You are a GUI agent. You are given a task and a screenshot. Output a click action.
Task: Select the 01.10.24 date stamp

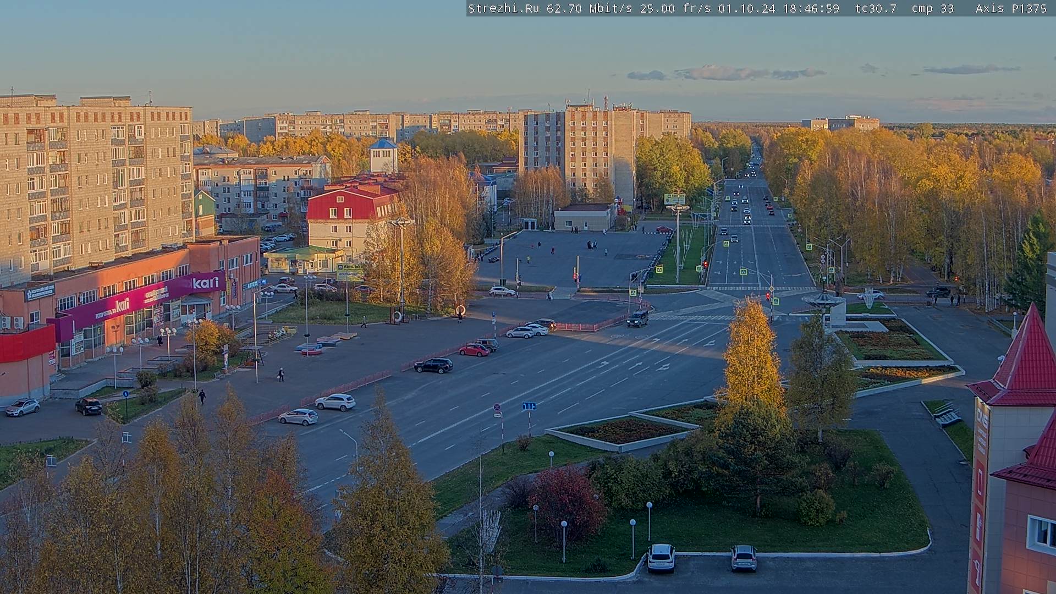click(x=746, y=9)
